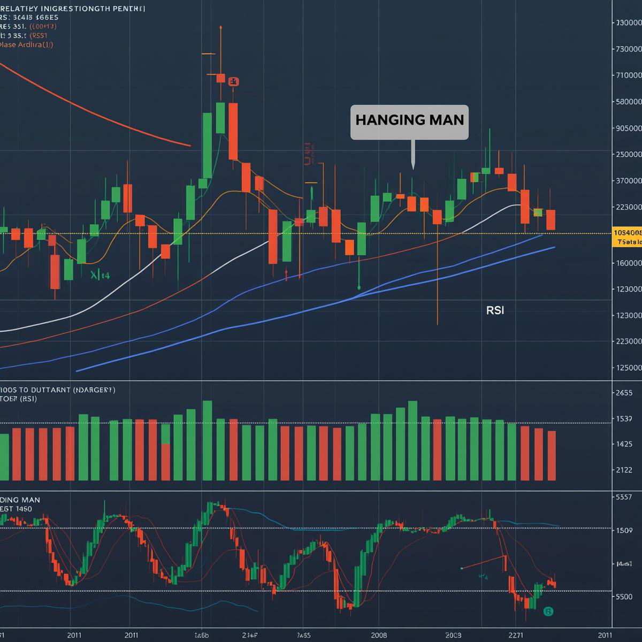Toggle the orange Arditra indicator legend line
The width and height of the screenshot is (642, 642).
click(x=27, y=45)
